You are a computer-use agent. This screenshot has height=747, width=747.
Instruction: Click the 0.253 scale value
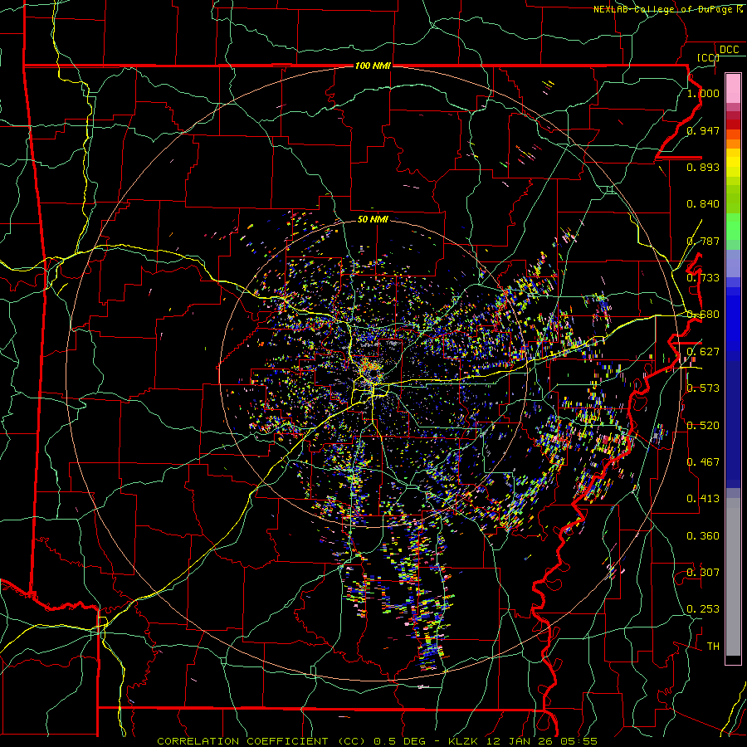[703, 609]
